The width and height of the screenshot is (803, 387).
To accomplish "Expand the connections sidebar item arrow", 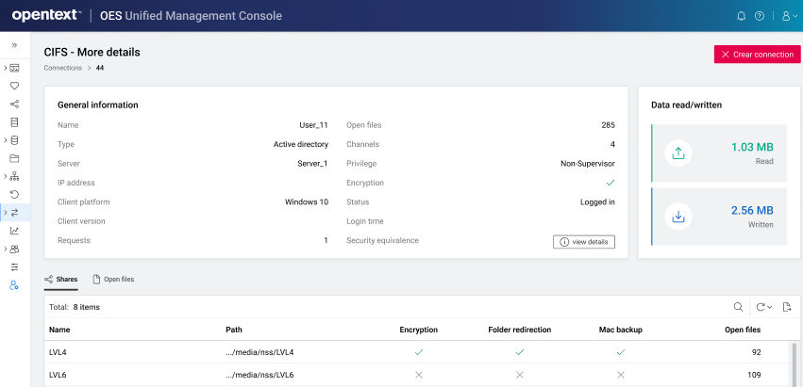I will [x=5, y=213].
